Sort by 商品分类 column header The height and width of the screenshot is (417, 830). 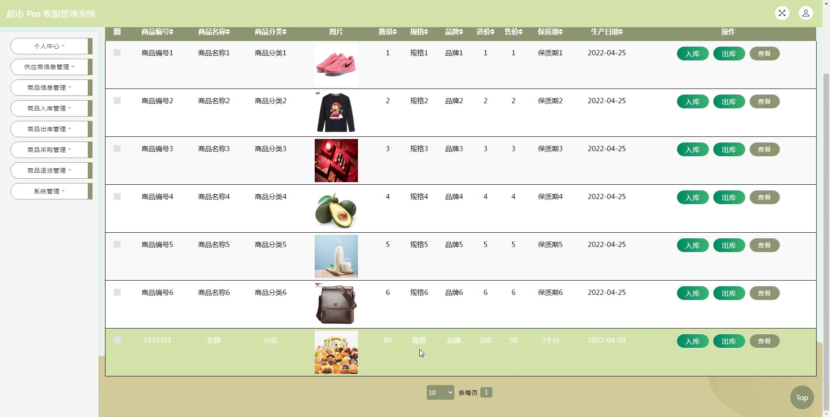click(x=271, y=32)
